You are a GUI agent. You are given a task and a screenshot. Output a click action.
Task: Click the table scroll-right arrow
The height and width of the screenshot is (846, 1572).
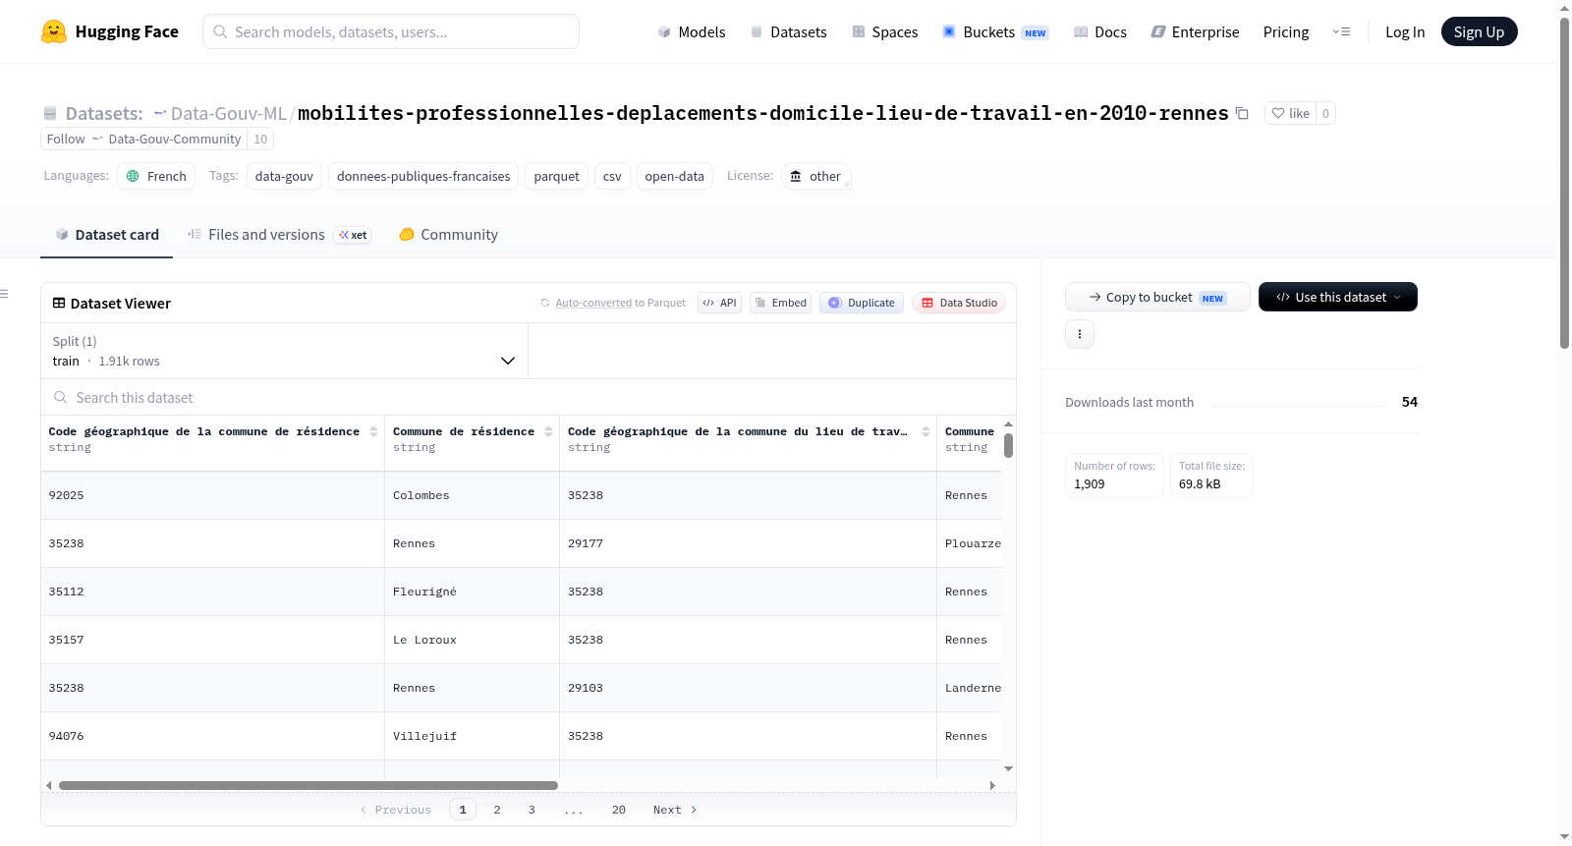pos(992,785)
